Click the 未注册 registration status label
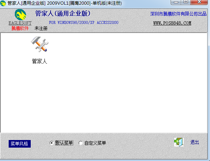 click(x=41, y=28)
